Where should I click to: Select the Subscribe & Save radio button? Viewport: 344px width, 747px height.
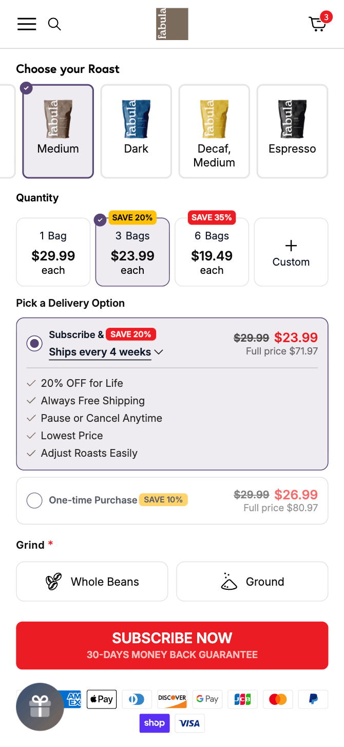pos(34,343)
